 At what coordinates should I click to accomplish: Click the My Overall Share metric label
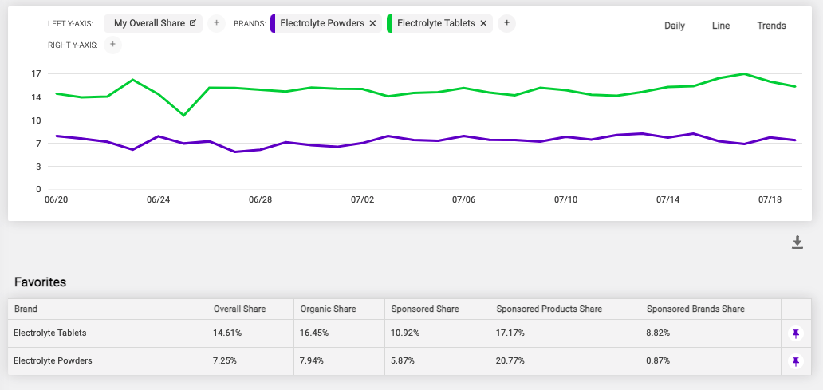pyautogui.click(x=150, y=23)
